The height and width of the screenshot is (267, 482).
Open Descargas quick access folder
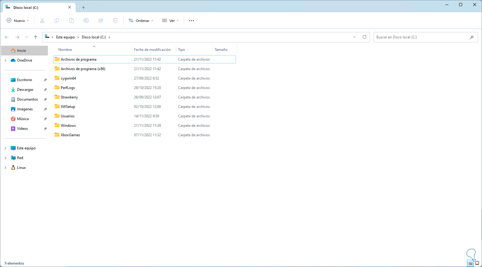[x=25, y=90]
